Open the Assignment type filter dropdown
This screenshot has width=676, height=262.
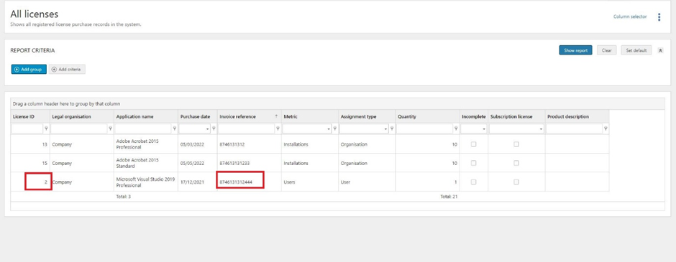click(385, 128)
